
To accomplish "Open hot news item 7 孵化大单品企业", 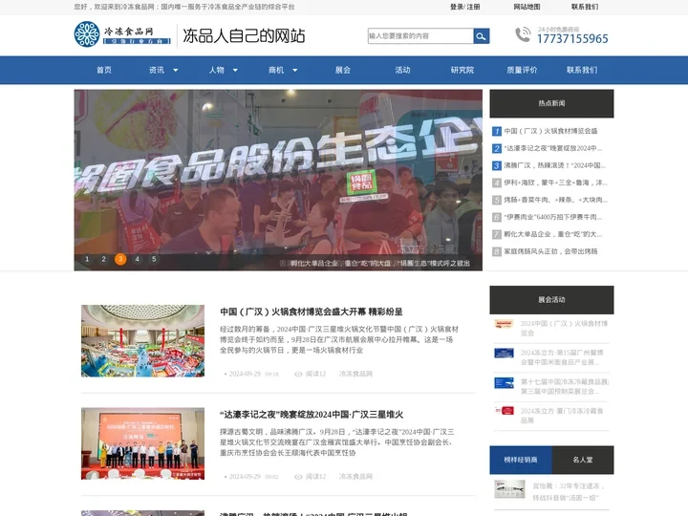I will coord(553,234).
